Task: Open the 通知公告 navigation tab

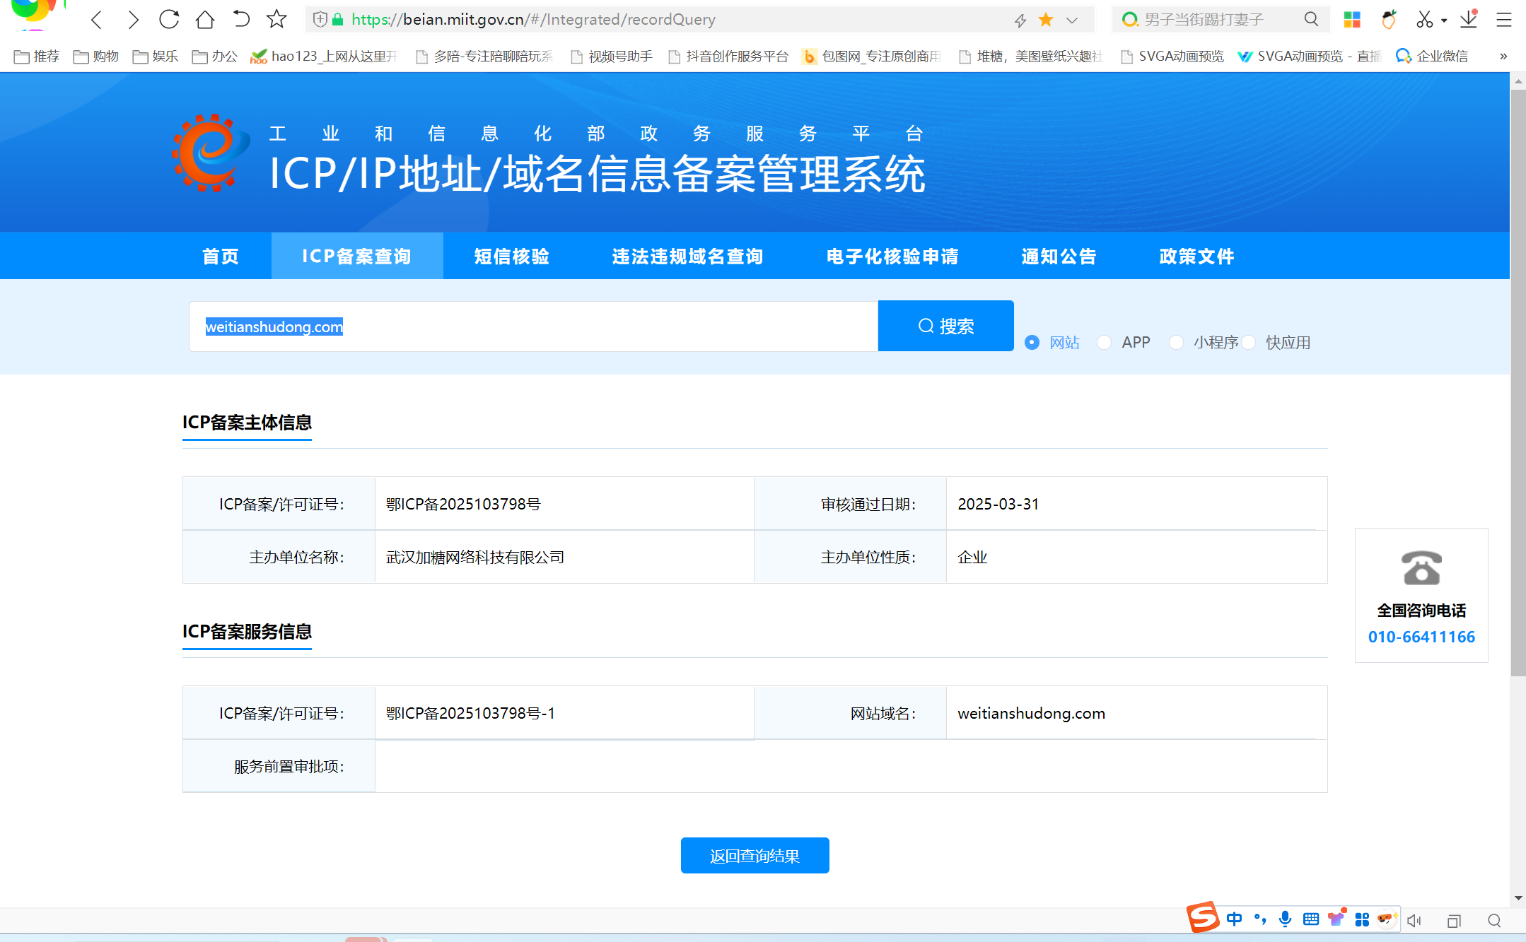Action: click(1059, 256)
